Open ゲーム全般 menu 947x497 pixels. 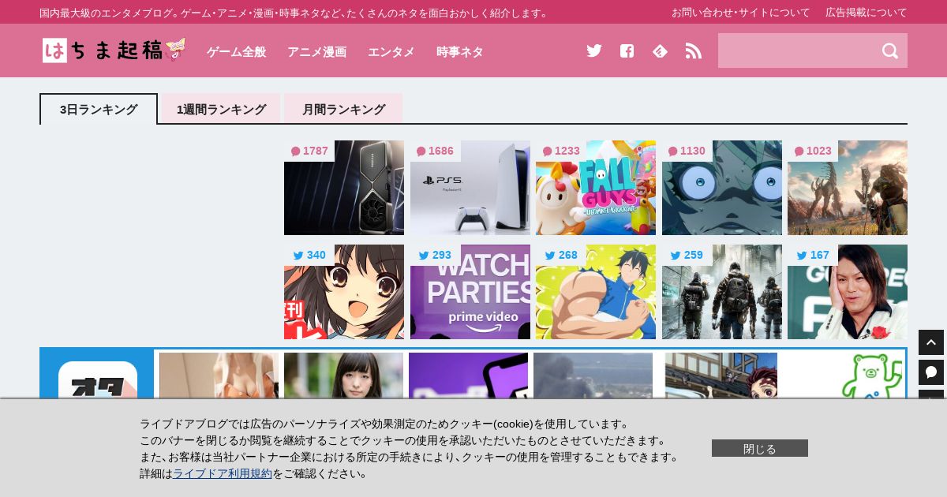(x=236, y=51)
